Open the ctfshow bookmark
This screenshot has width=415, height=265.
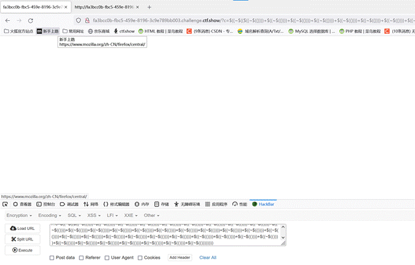[x=124, y=31]
